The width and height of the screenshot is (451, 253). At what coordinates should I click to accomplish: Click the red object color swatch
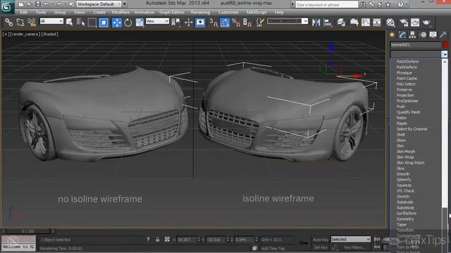tap(445, 45)
